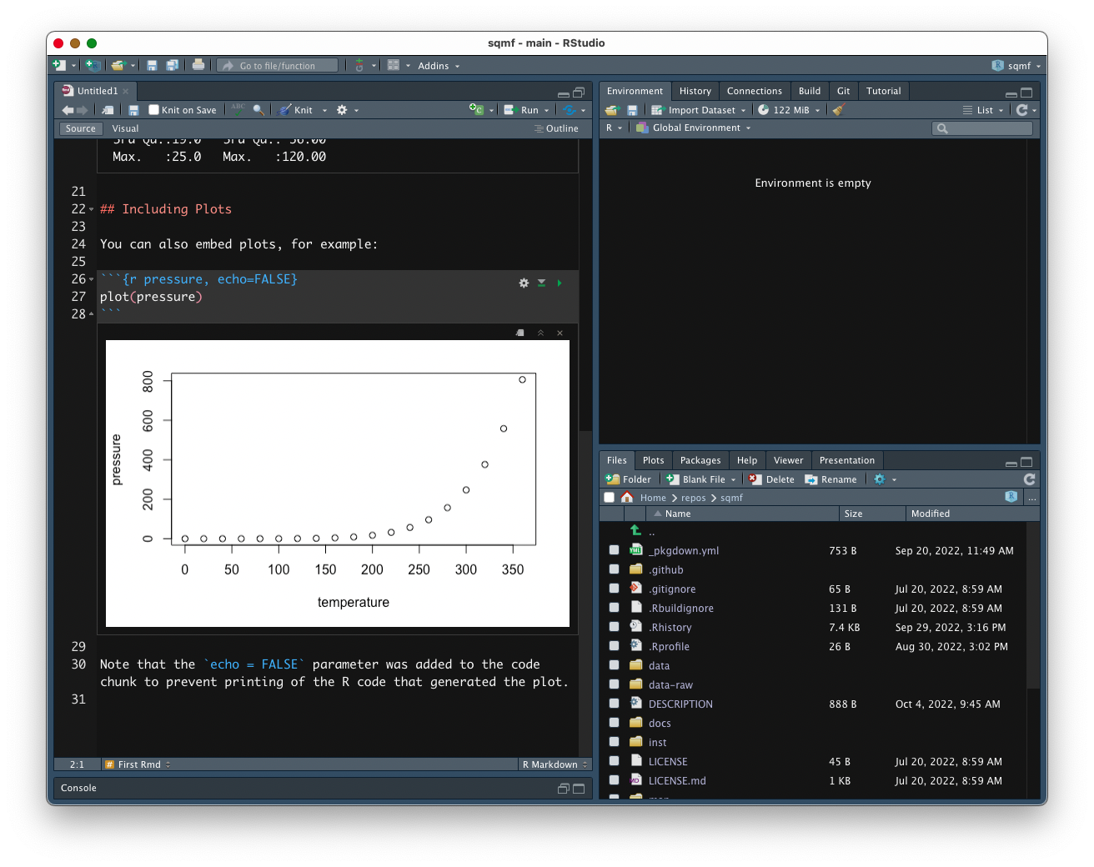This screenshot has height=867, width=1094.
Task: Sort files by the Modified column
Action: coord(972,514)
